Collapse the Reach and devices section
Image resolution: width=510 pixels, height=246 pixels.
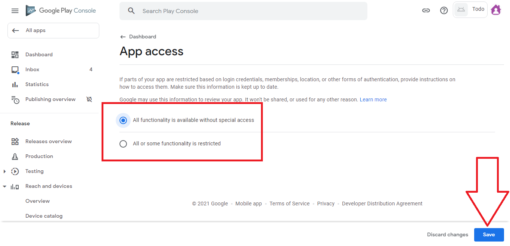pyautogui.click(x=5, y=186)
